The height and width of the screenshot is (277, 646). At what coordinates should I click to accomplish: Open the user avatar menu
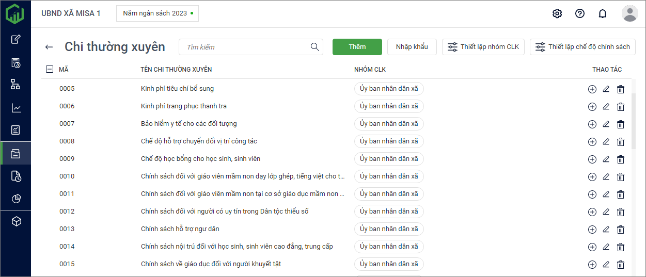pos(629,13)
